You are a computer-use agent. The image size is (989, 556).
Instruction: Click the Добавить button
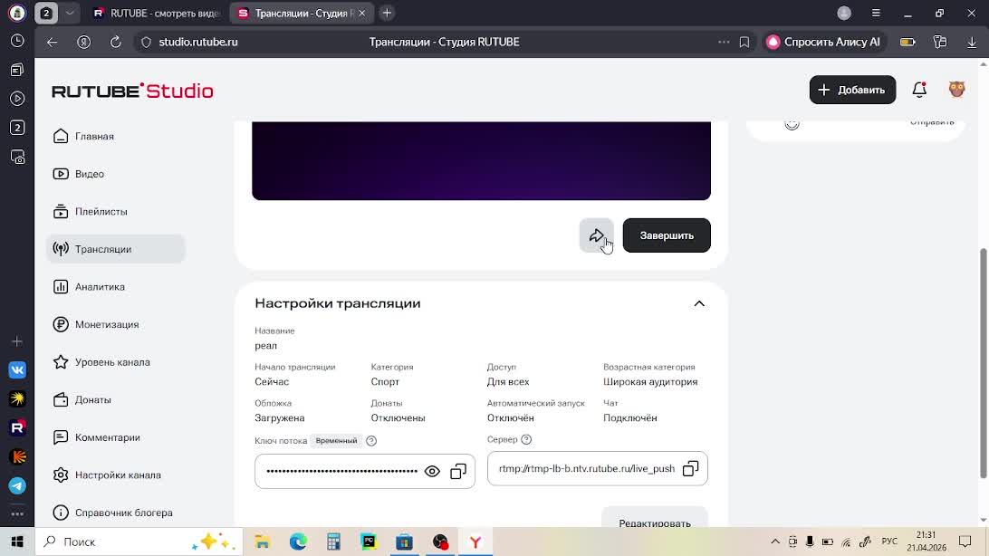tap(852, 91)
